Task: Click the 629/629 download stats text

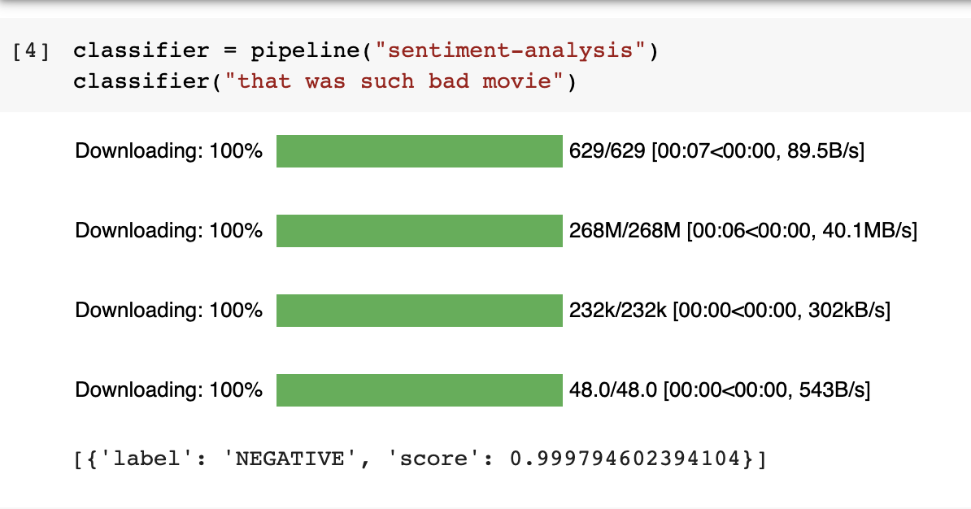Action: point(716,151)
